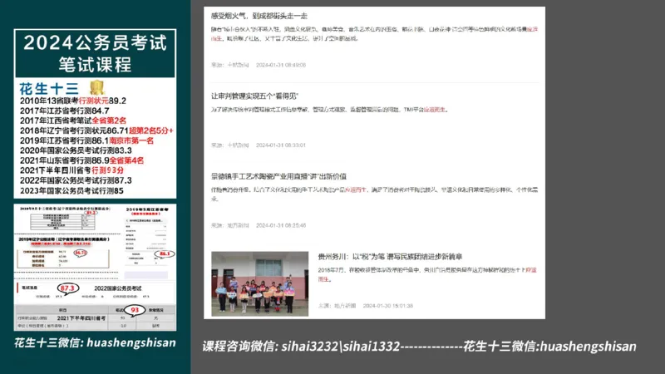Click the 花生十三 name heading
The width and height of the screenshot is (665, 374).
pyautogui.click(x=49, y=89)
